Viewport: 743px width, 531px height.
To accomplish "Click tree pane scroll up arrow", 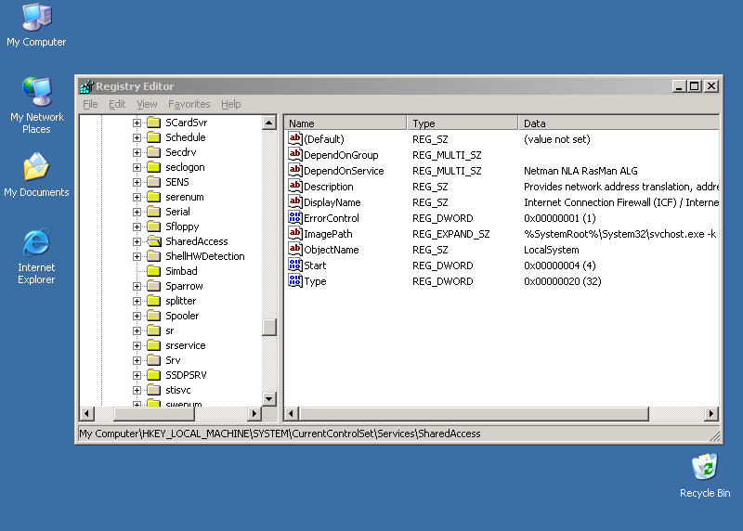I will (269, 123).
